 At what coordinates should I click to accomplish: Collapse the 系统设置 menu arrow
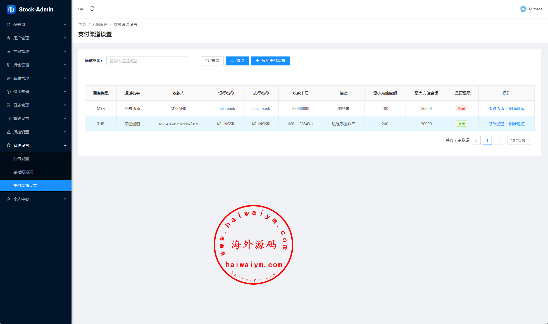coord(65,145)
